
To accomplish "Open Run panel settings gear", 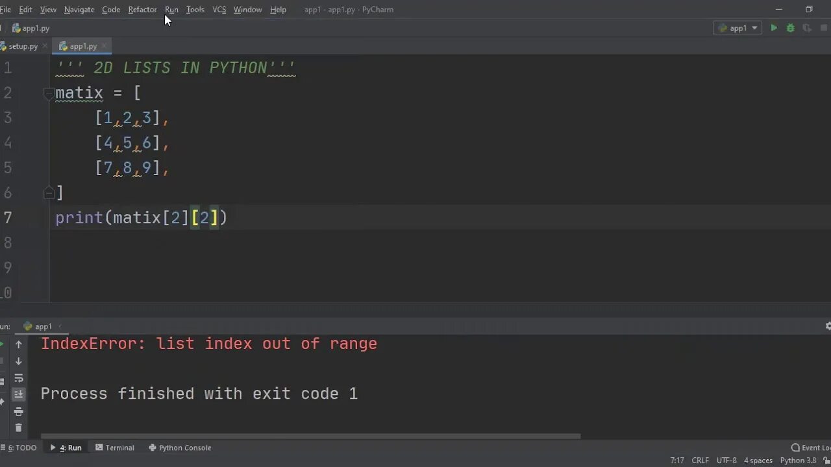I will click(x=828, y=326).
